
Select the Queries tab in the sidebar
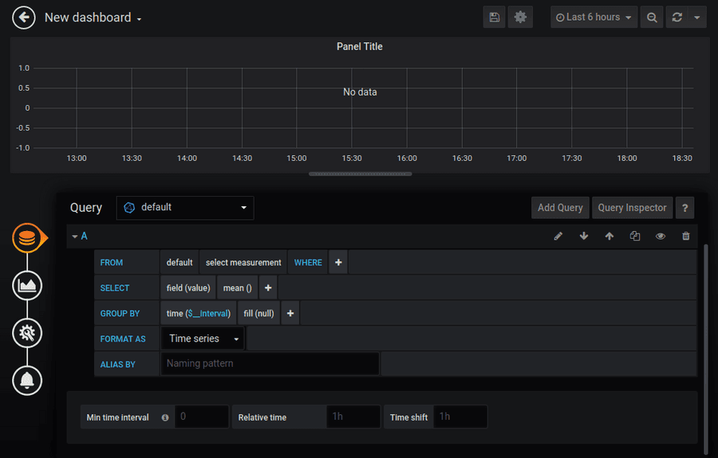[x=27, y=237]
